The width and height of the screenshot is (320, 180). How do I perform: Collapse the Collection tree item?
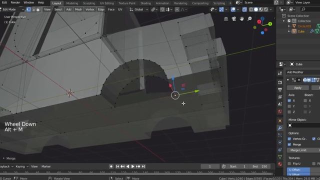283,21
